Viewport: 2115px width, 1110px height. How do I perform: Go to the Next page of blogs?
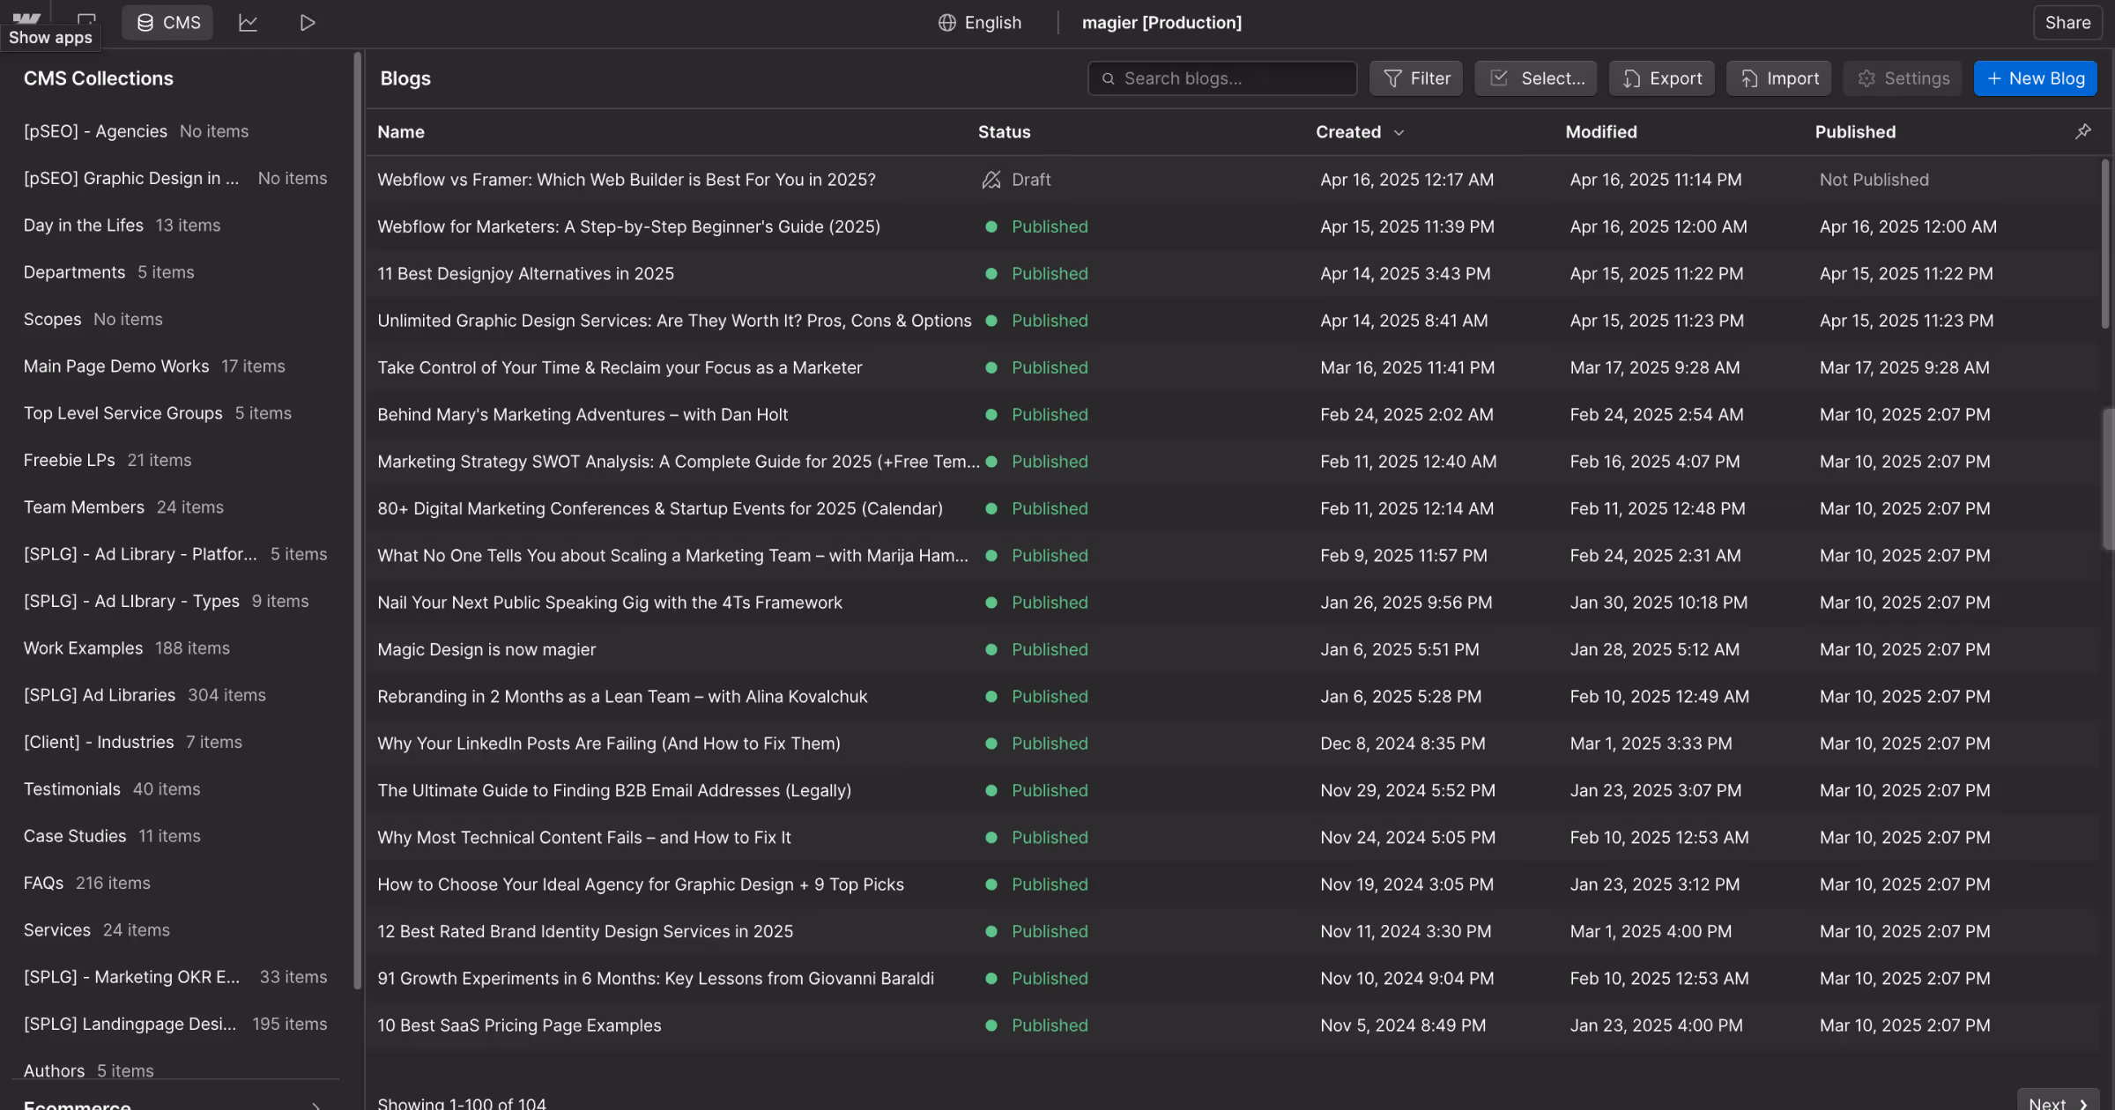pos(2058,1101)
